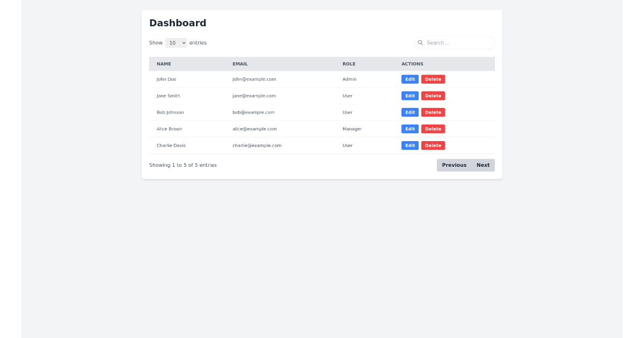Edit Bob Johnson's record
The width and height of the screenshot is (644, 338).
point(409,112)
